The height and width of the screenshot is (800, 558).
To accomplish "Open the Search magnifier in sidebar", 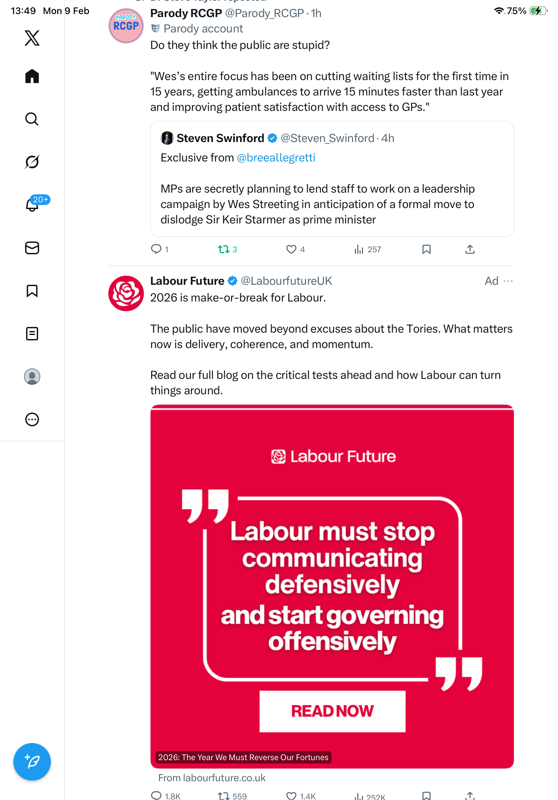I will tap(32, 119).
